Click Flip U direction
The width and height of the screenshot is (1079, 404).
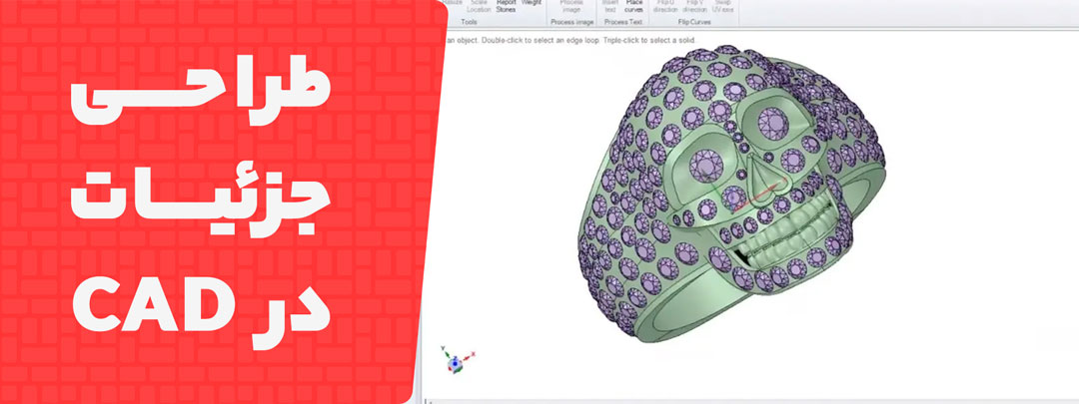(666, 5)
